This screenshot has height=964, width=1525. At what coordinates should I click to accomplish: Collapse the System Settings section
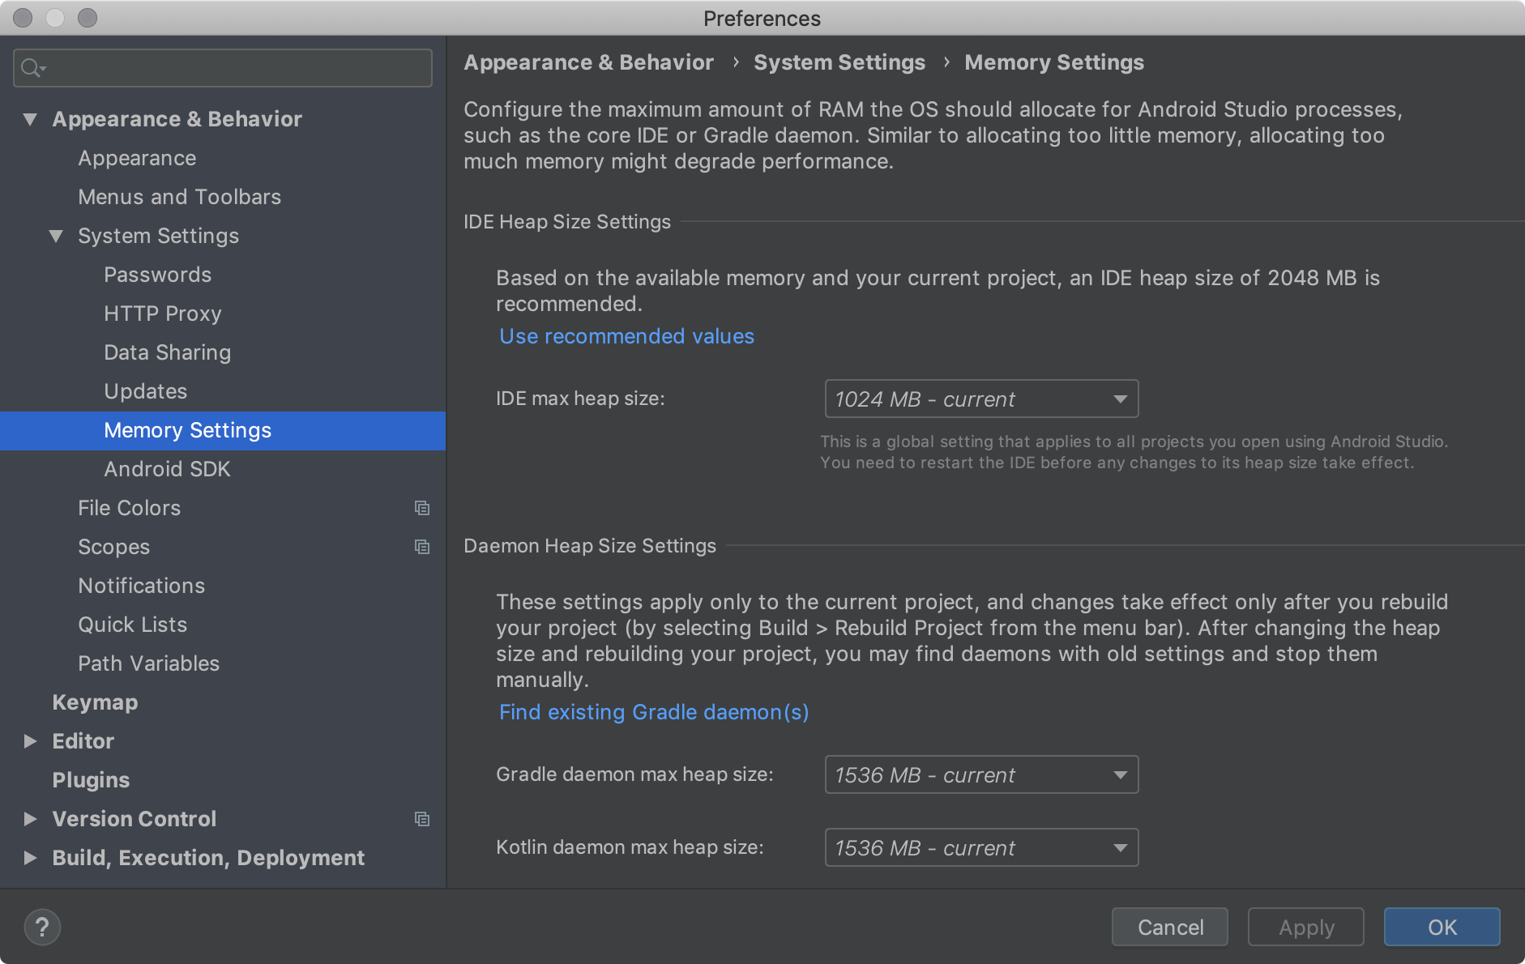point(57,236)
